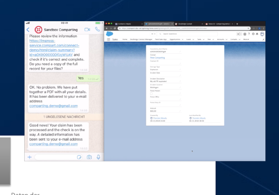Expand the Accounts nav chevron

coord(227,39)
